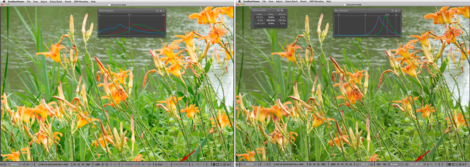
Task: Decrease exposure with minus button in right viewer
Action: point(359,164)
